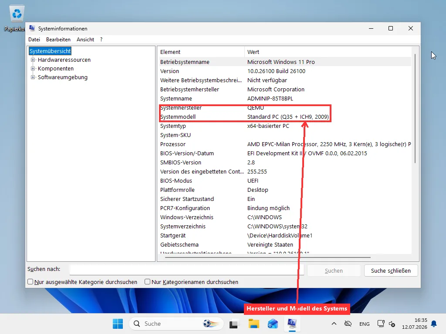Viewport: 446px width, 334px height.
Task: Open the Windows Start menu
Action: tap(118, 324)
